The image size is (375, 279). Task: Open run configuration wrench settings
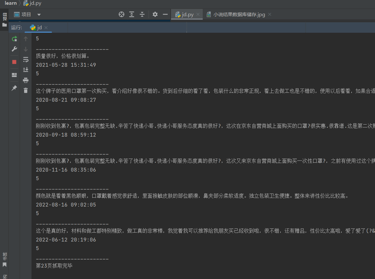(14, 49)
